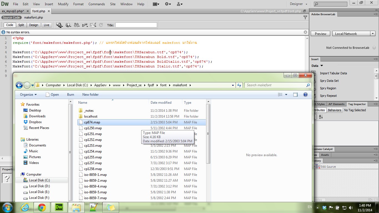The image size is (379, 213).
Task: Click the W3C validation icon
Action: 85,25
